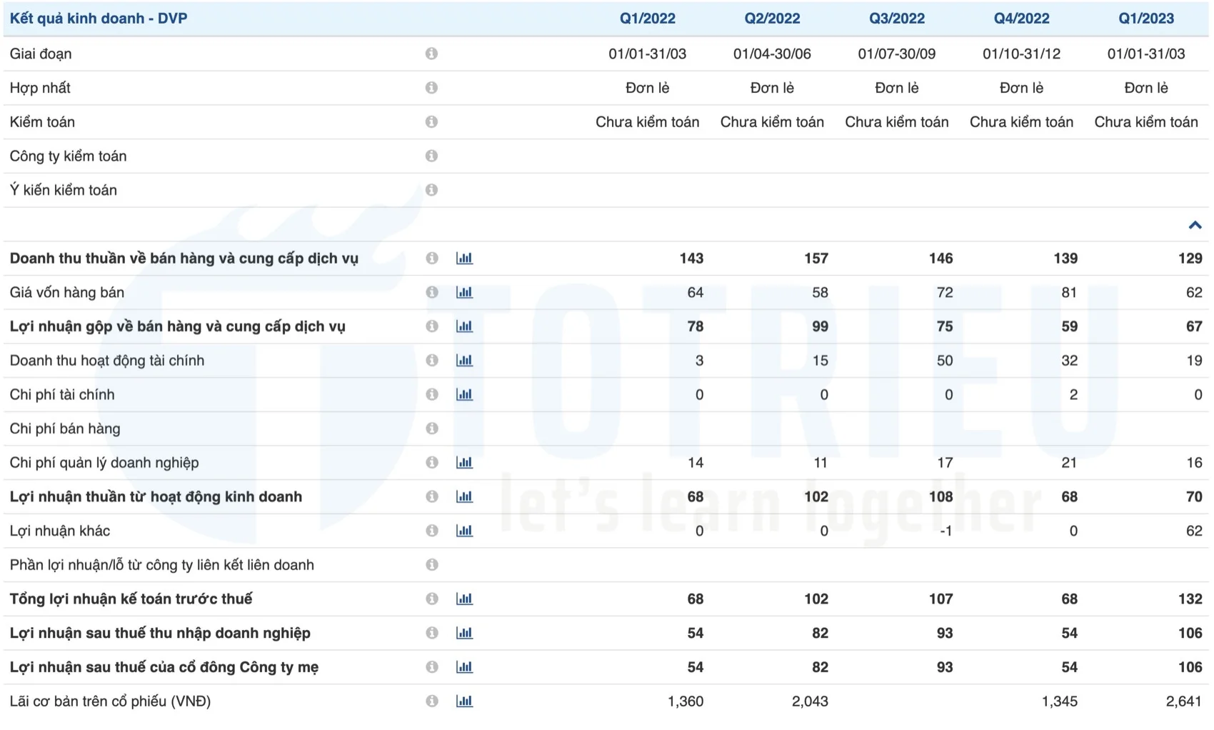Show chart for Lãi cơ bản trên cổ phiếu
Image resolution: width=1214 pixels, height=730 pixels.
[x=464, y=701]
